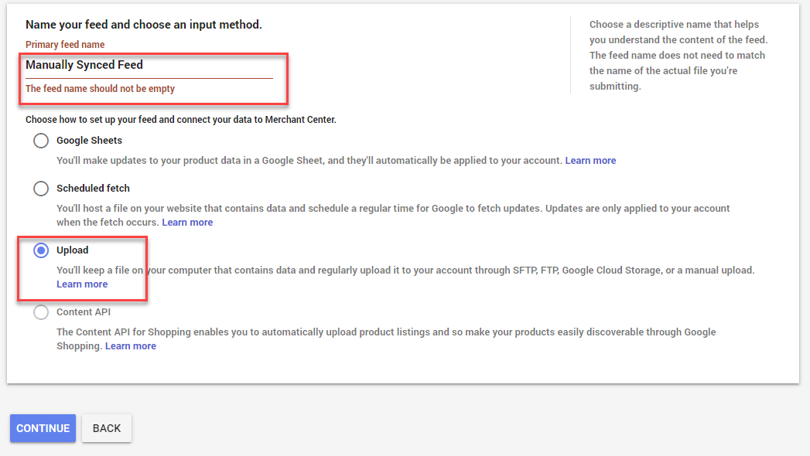Click the Upload option label
This screenshot has height=456, width=810.
pyautogui.click(x=72, y=250)
